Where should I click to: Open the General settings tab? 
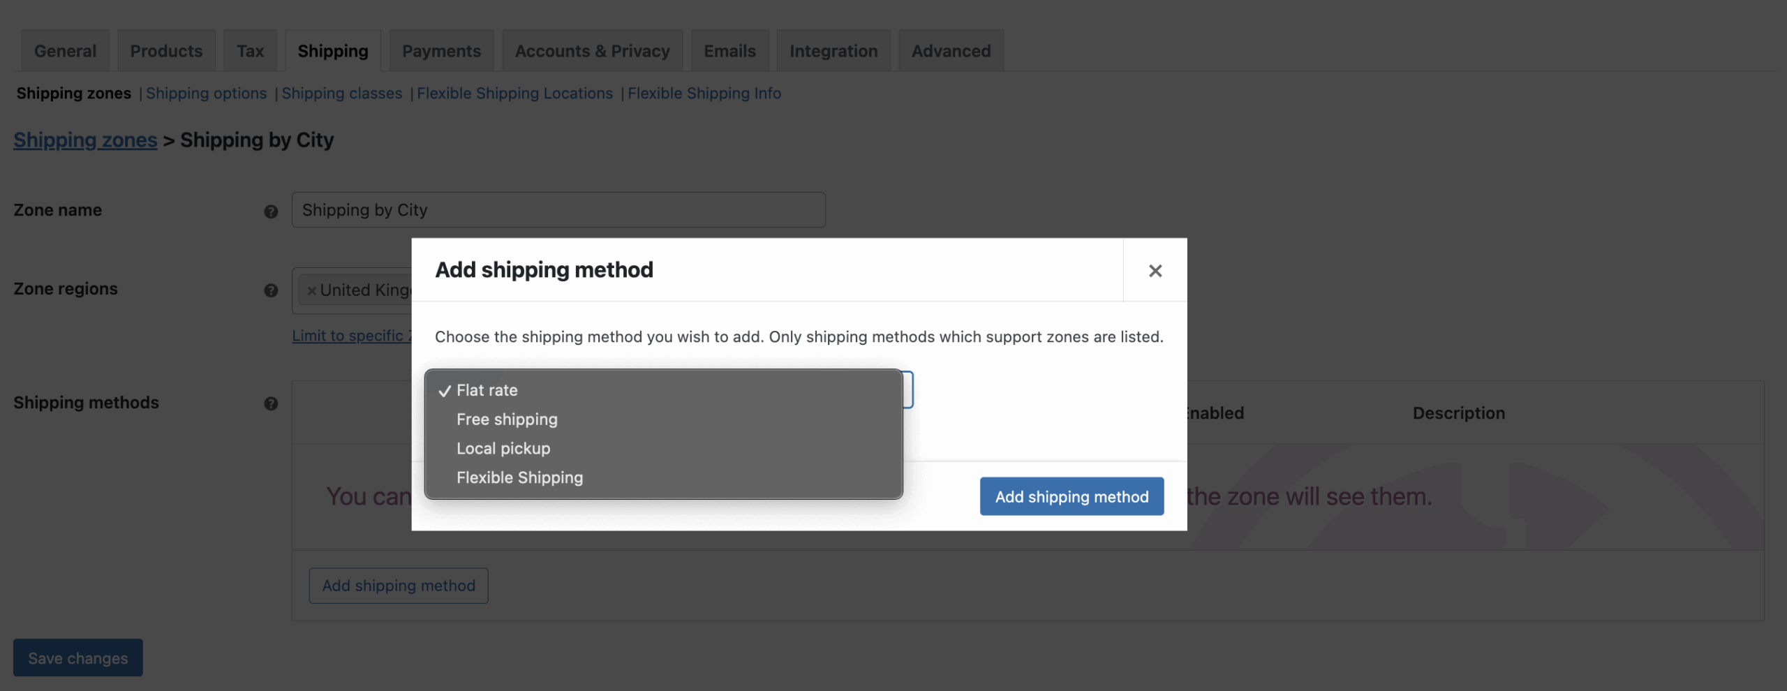65,51
